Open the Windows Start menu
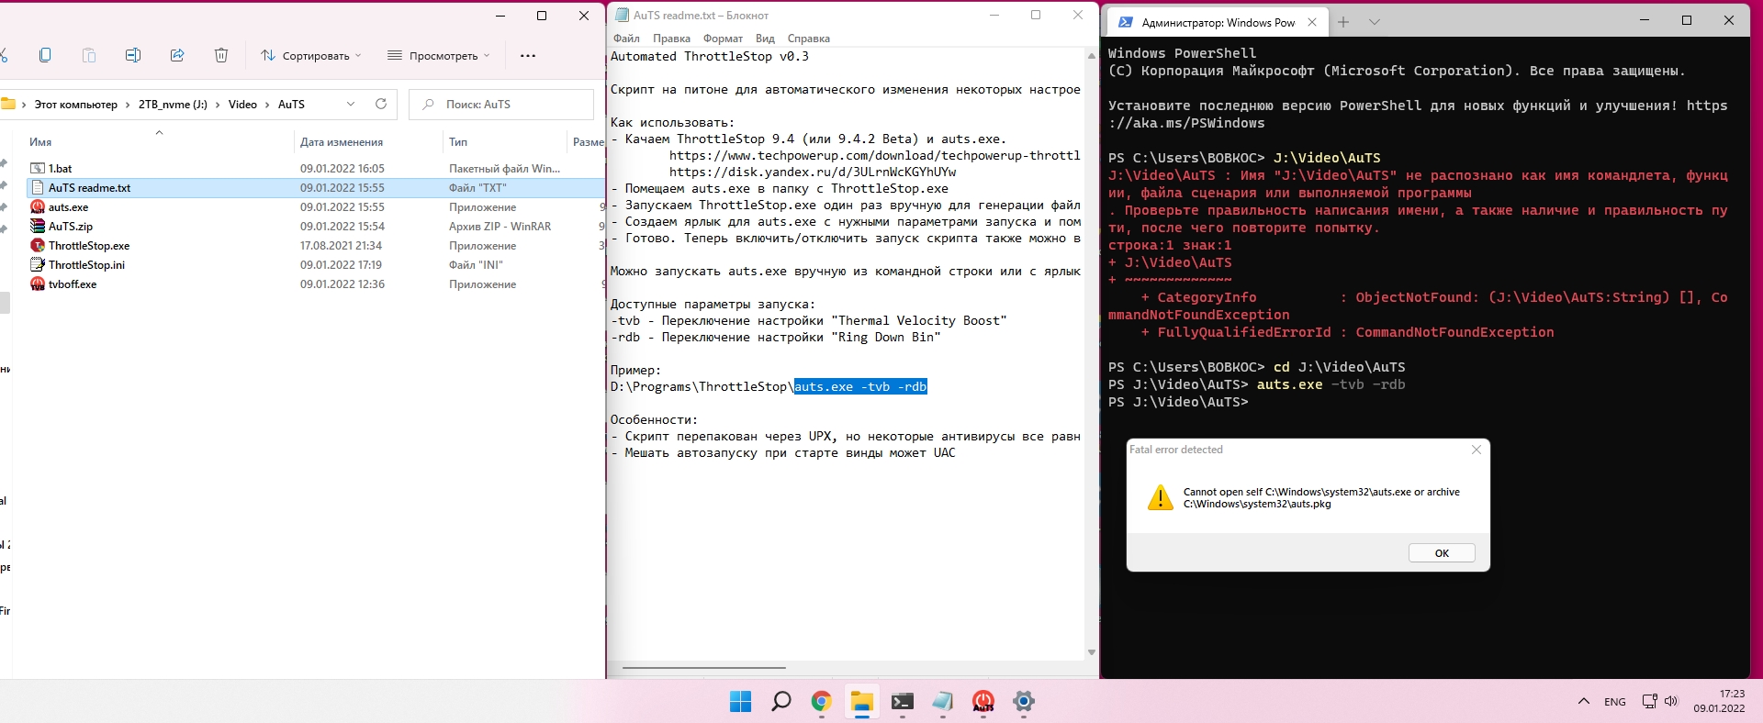 click(740, 702)
